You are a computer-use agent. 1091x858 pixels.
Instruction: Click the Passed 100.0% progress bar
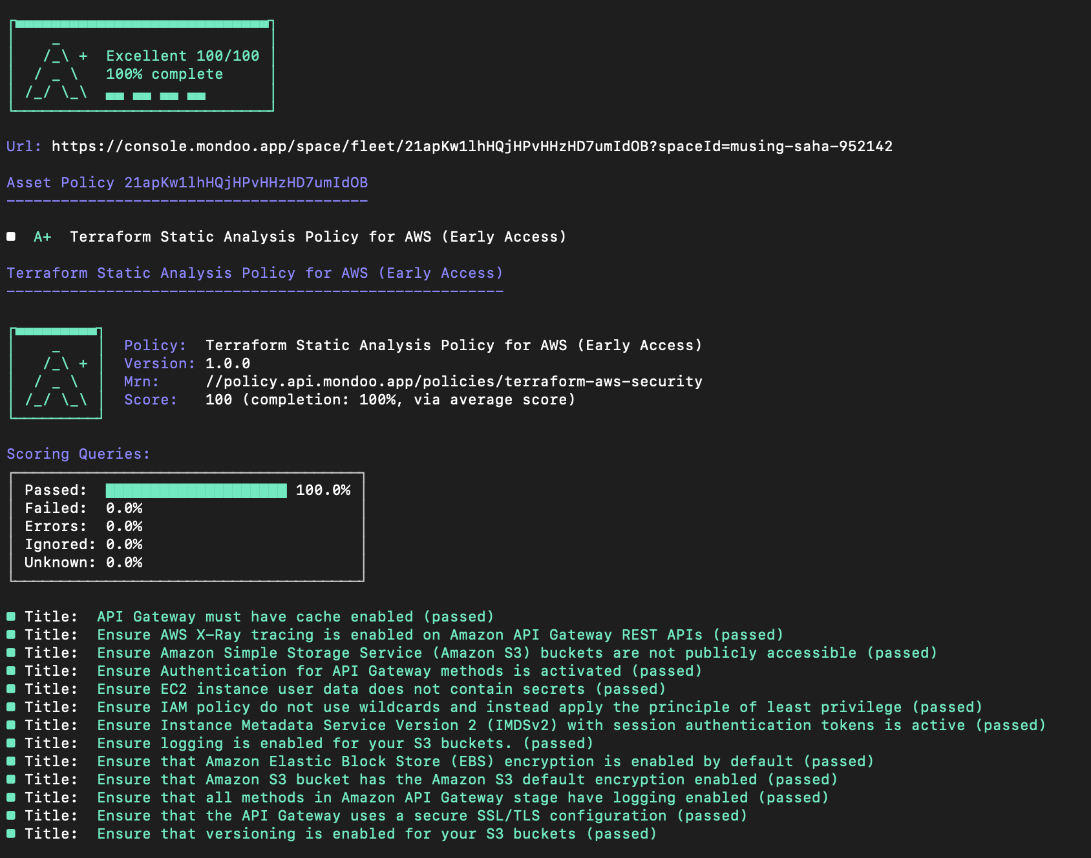(196, 490)
